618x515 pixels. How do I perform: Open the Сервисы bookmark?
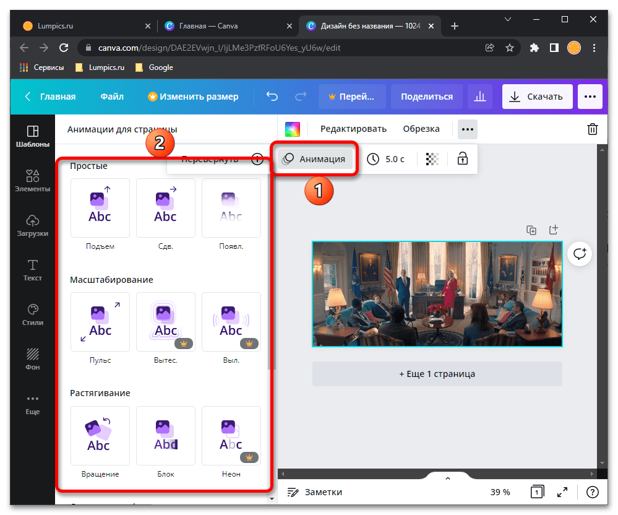42,67
